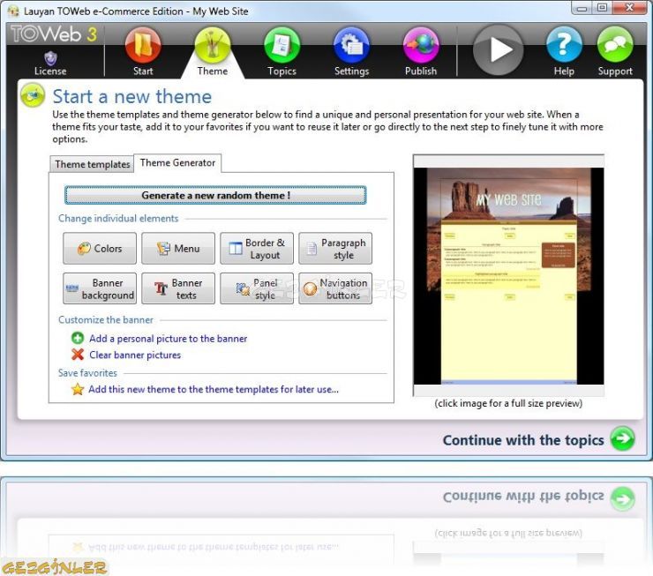This screenshot has width=653, height=576.
Task: Minimize the TOWeb window
Action: [x=582, y=8]
